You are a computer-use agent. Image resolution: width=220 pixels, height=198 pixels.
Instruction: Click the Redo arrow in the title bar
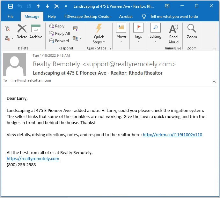point(29,6)
